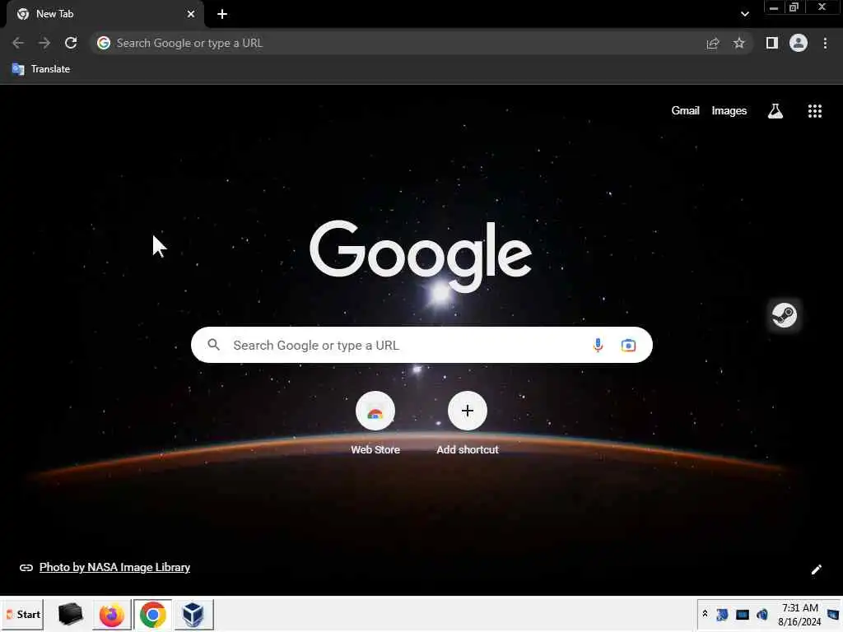Start voice search with the microphone
Viewport: 843px width, 632px height.
click(x=598, y=345)
